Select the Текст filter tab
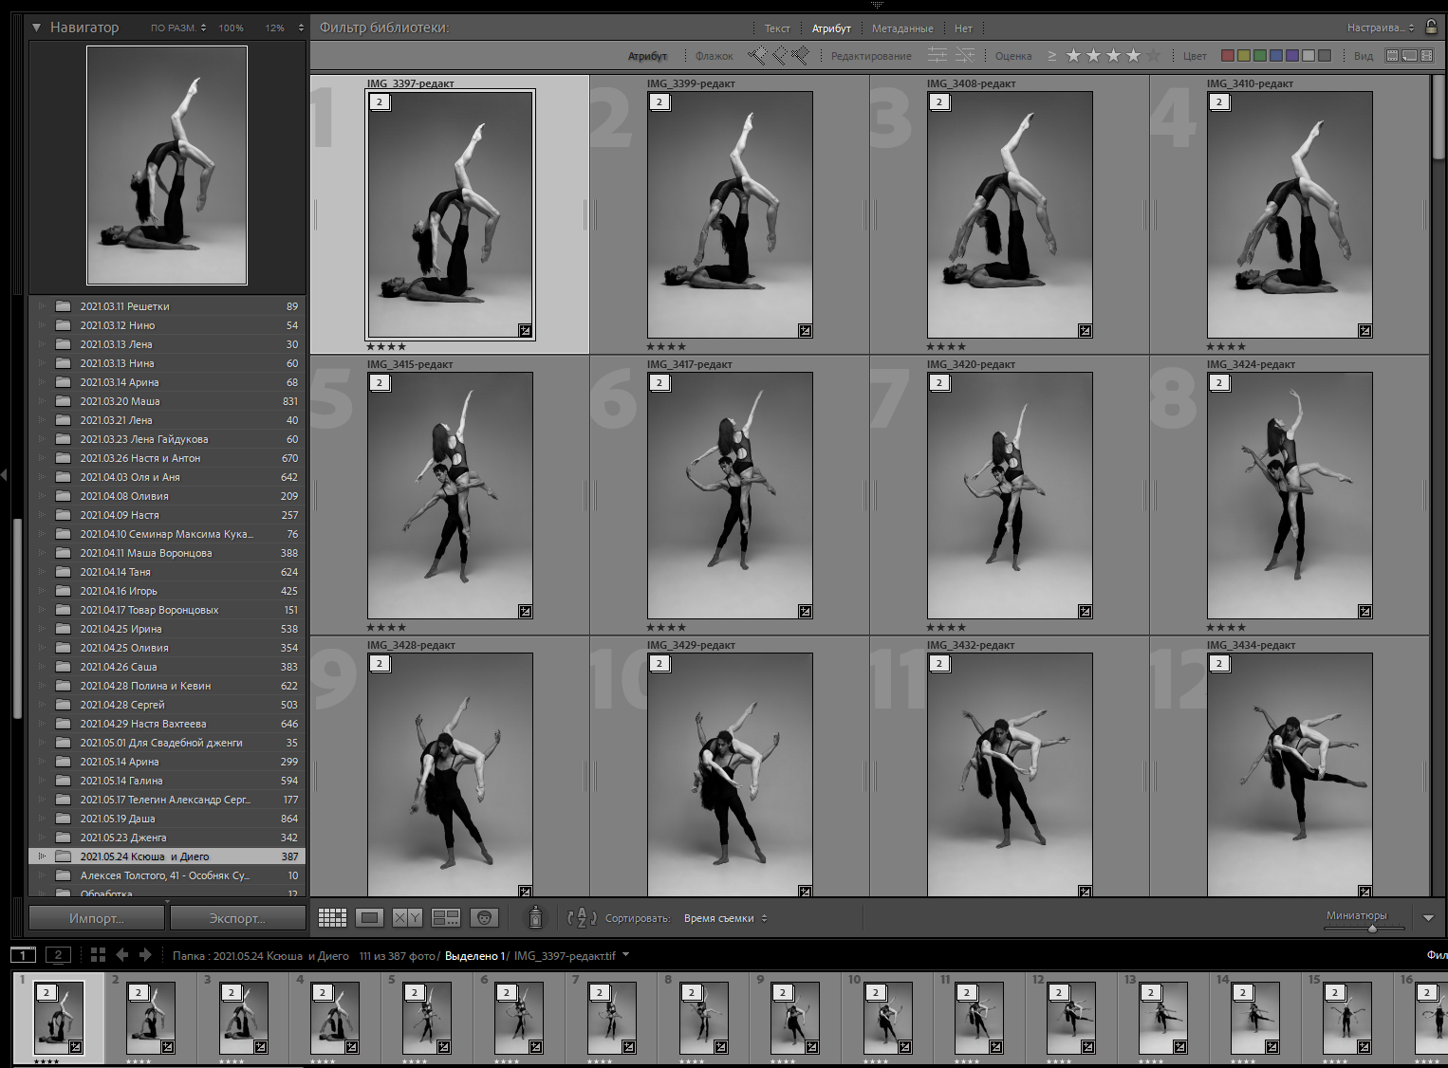This screenshot has width=1448, height=1068. click(777, 28)
